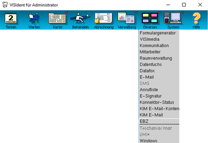Click the Verwaltung administration icon
This screenshot has height=143, width=208.
click(126, 18)
